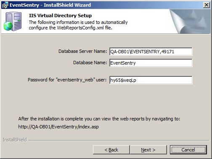Cancel the EventSentry installation
This screenshot has height=159, width=212.
[188, 150]
